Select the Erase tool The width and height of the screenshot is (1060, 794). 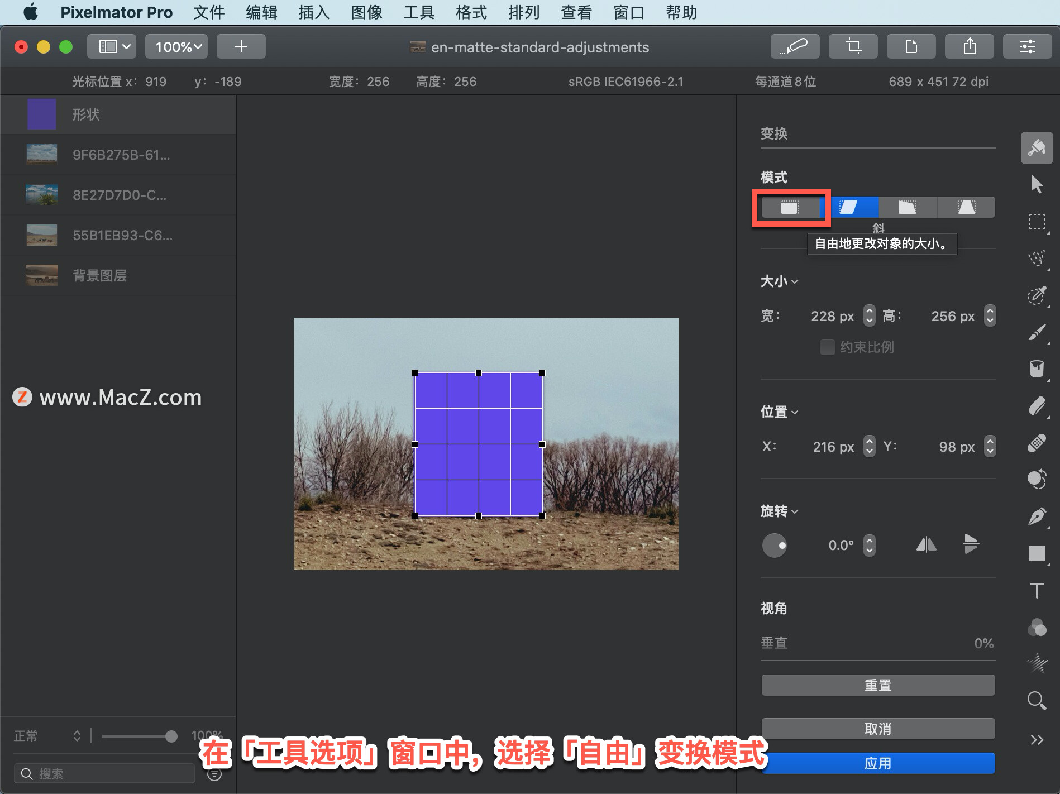click(1037, 406)
